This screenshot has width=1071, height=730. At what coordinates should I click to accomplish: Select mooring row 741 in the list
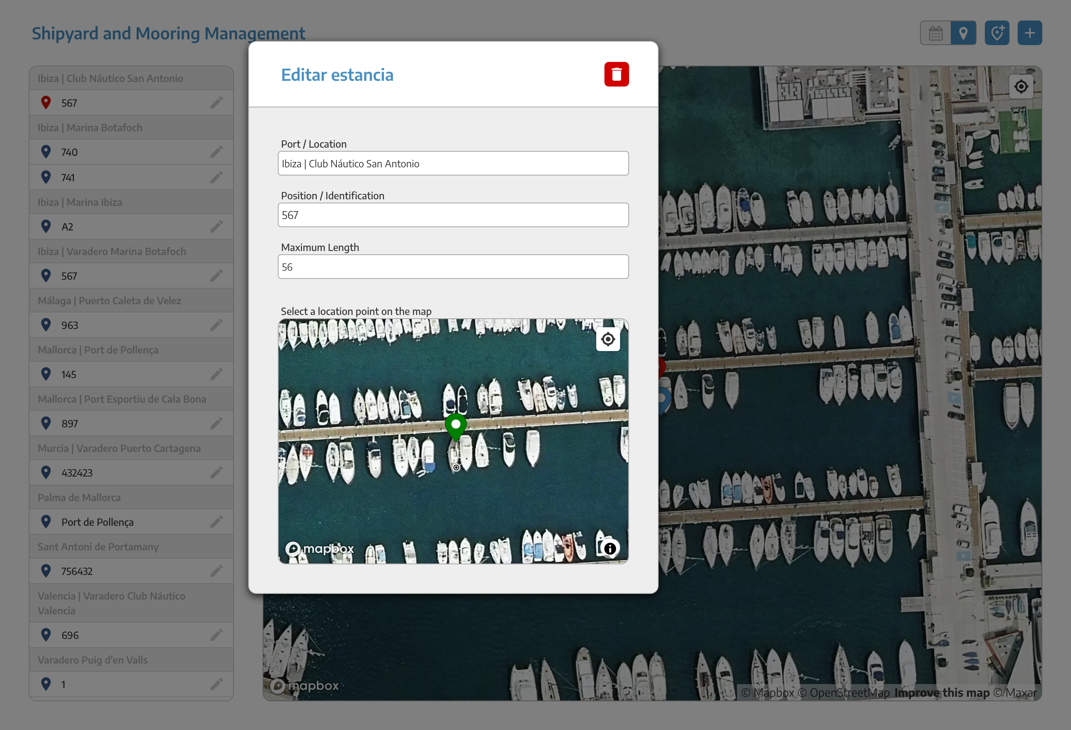(x=131, y=177)
